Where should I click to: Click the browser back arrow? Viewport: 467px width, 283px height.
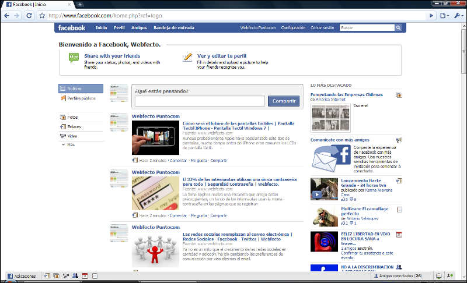[x=6, y=16]
